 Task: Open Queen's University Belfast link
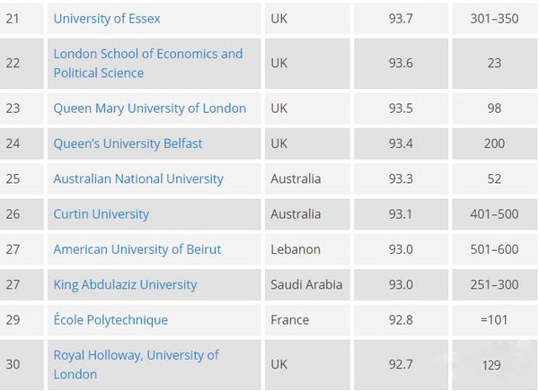[x=128, y=143]
